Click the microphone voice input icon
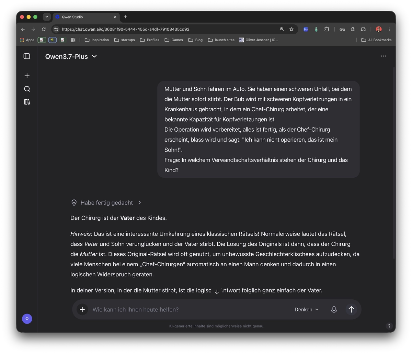Viewport: 412px width, 354px height. tap(334, 309)
